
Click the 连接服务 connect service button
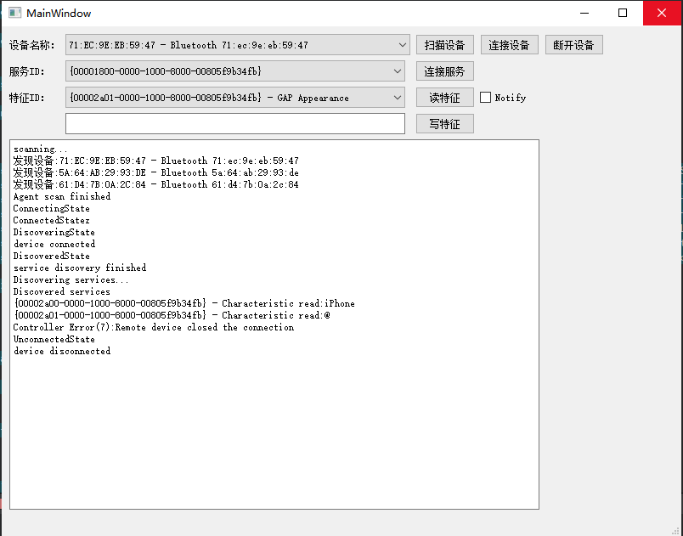tap(444, 71)
